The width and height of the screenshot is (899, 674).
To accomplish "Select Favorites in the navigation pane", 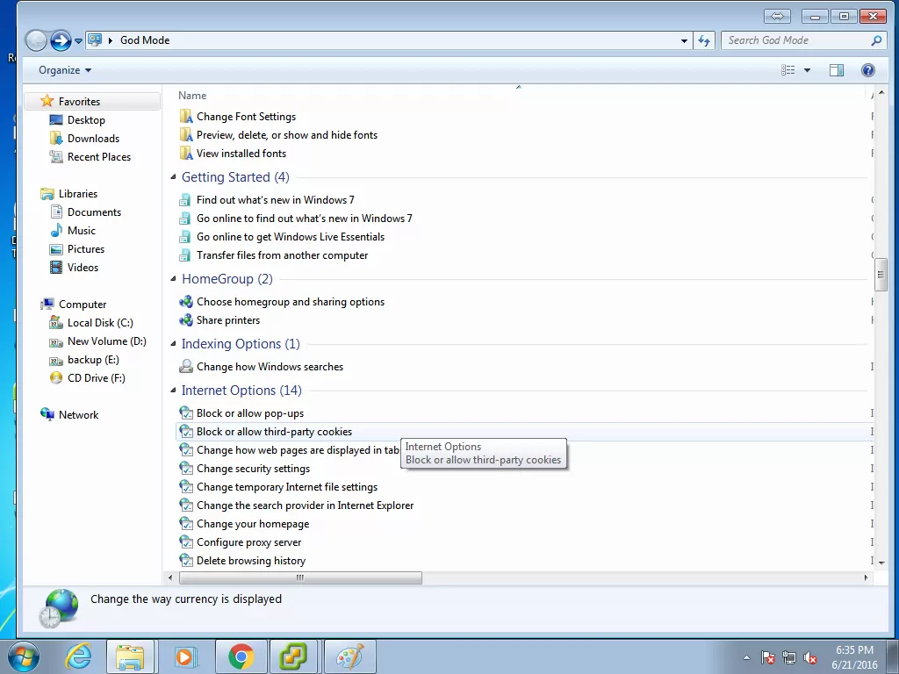I will coord(91,102).
